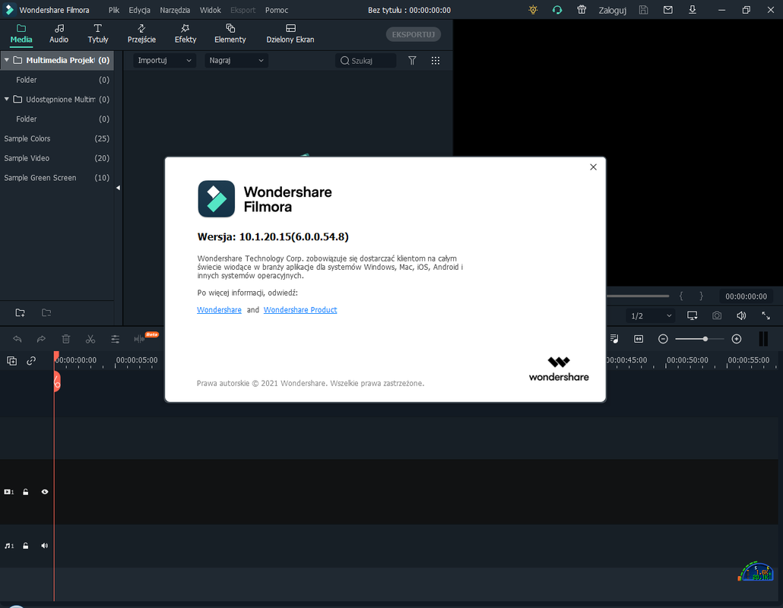Click the Szukaj search field
The image size is (783, 608).
point(366,60)
